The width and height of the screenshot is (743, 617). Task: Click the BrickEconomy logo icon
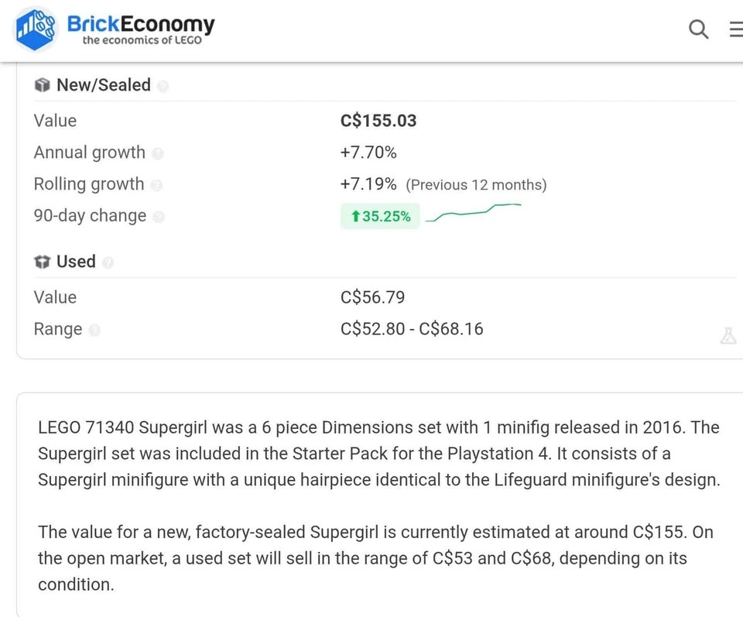[x=36, y=29]
